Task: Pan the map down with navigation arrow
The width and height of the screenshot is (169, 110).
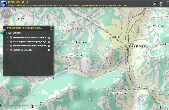Action: coord(6,18)
